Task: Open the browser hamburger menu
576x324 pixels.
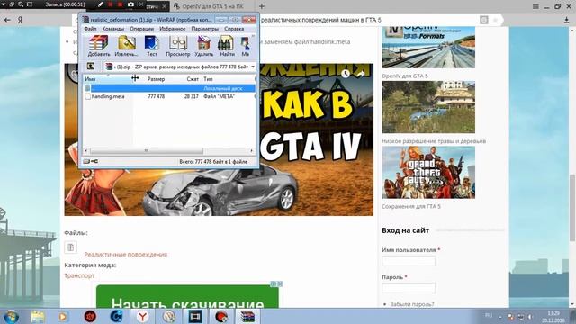Action: click(x=536, y=6)
